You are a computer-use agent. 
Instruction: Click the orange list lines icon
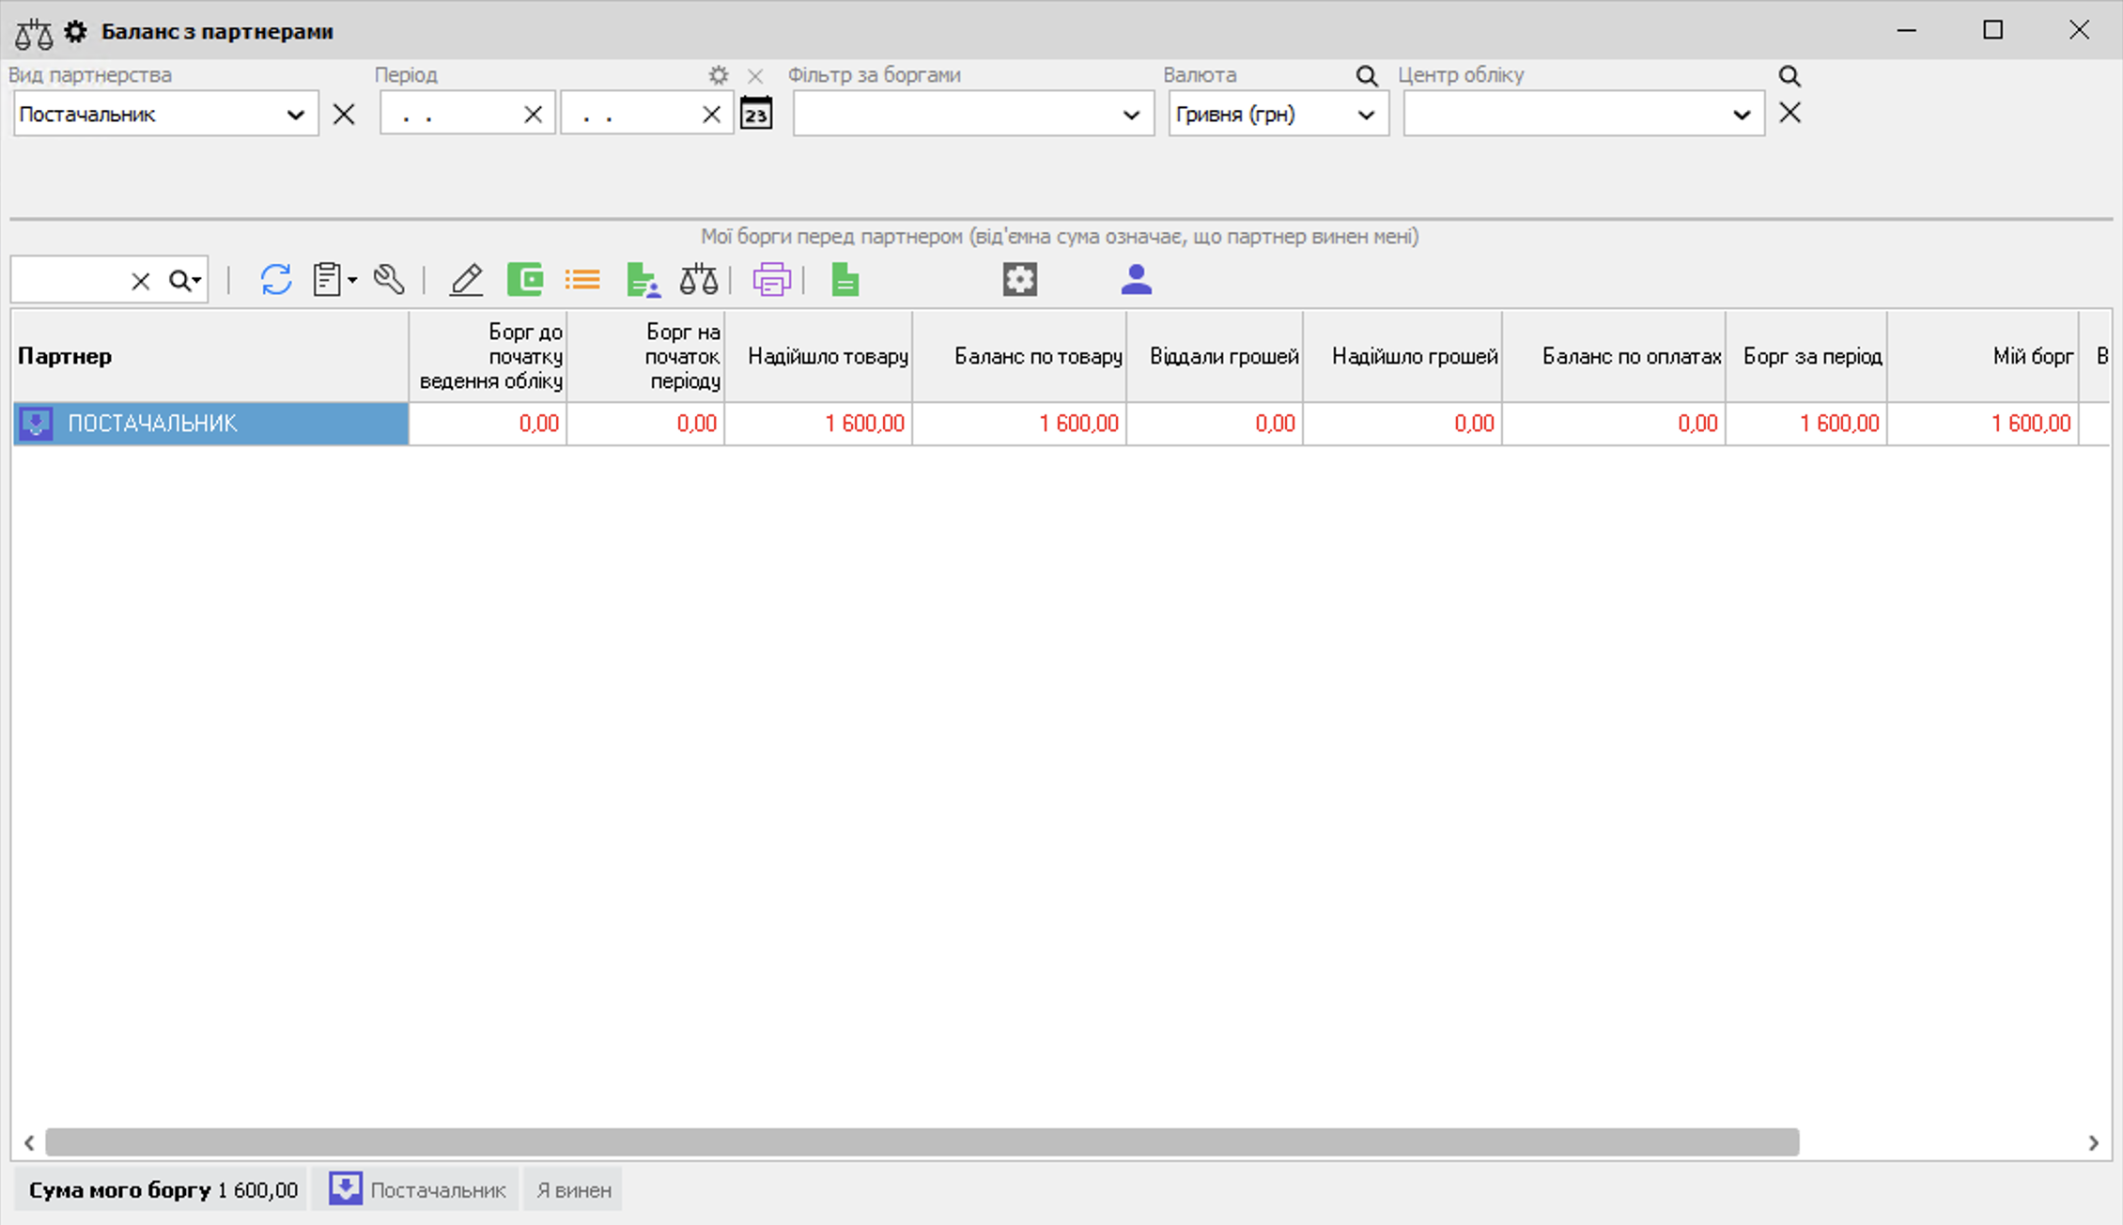[582, 280]
